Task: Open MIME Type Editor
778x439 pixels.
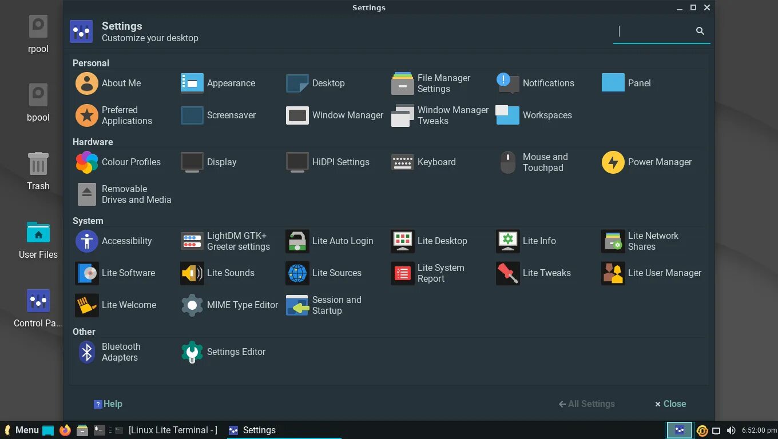Action: click(x=229, y=305)
